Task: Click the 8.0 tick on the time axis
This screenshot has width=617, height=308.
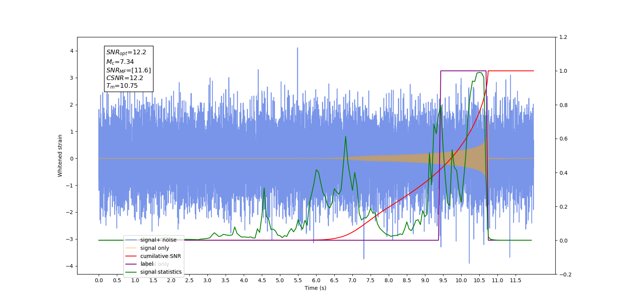Action: [389, 280]
